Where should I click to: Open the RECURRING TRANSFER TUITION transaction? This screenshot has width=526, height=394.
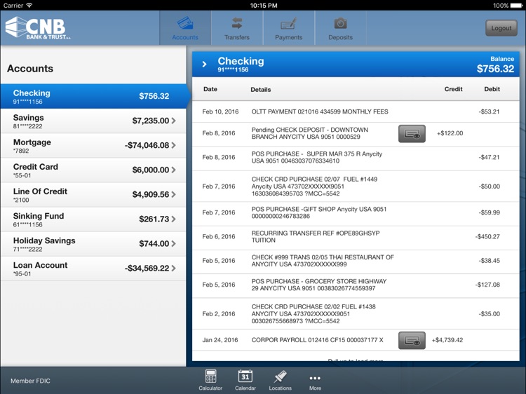356,237
